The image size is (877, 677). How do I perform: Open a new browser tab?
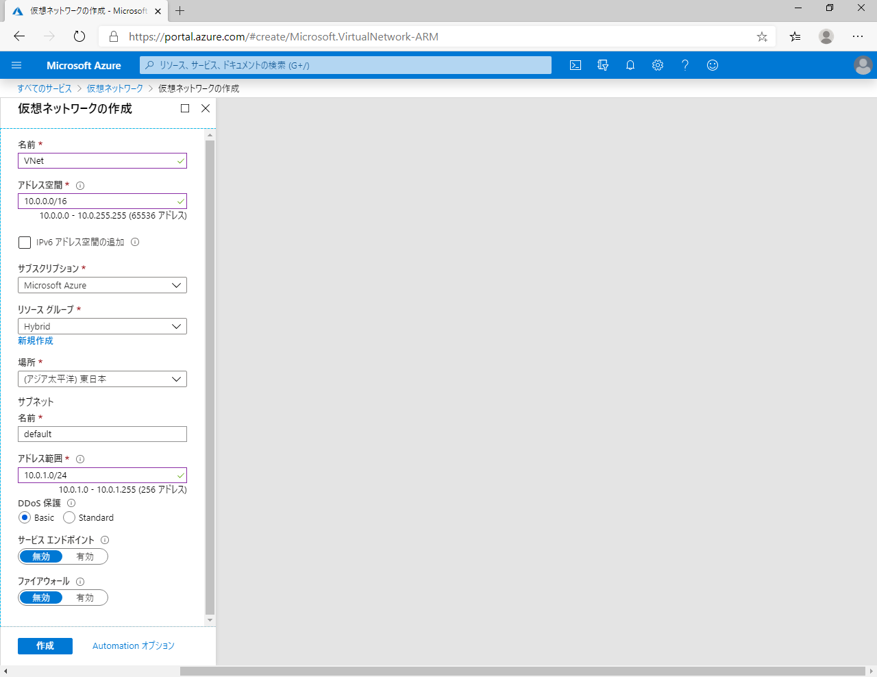pyautogui.click(x=180, y=10)
